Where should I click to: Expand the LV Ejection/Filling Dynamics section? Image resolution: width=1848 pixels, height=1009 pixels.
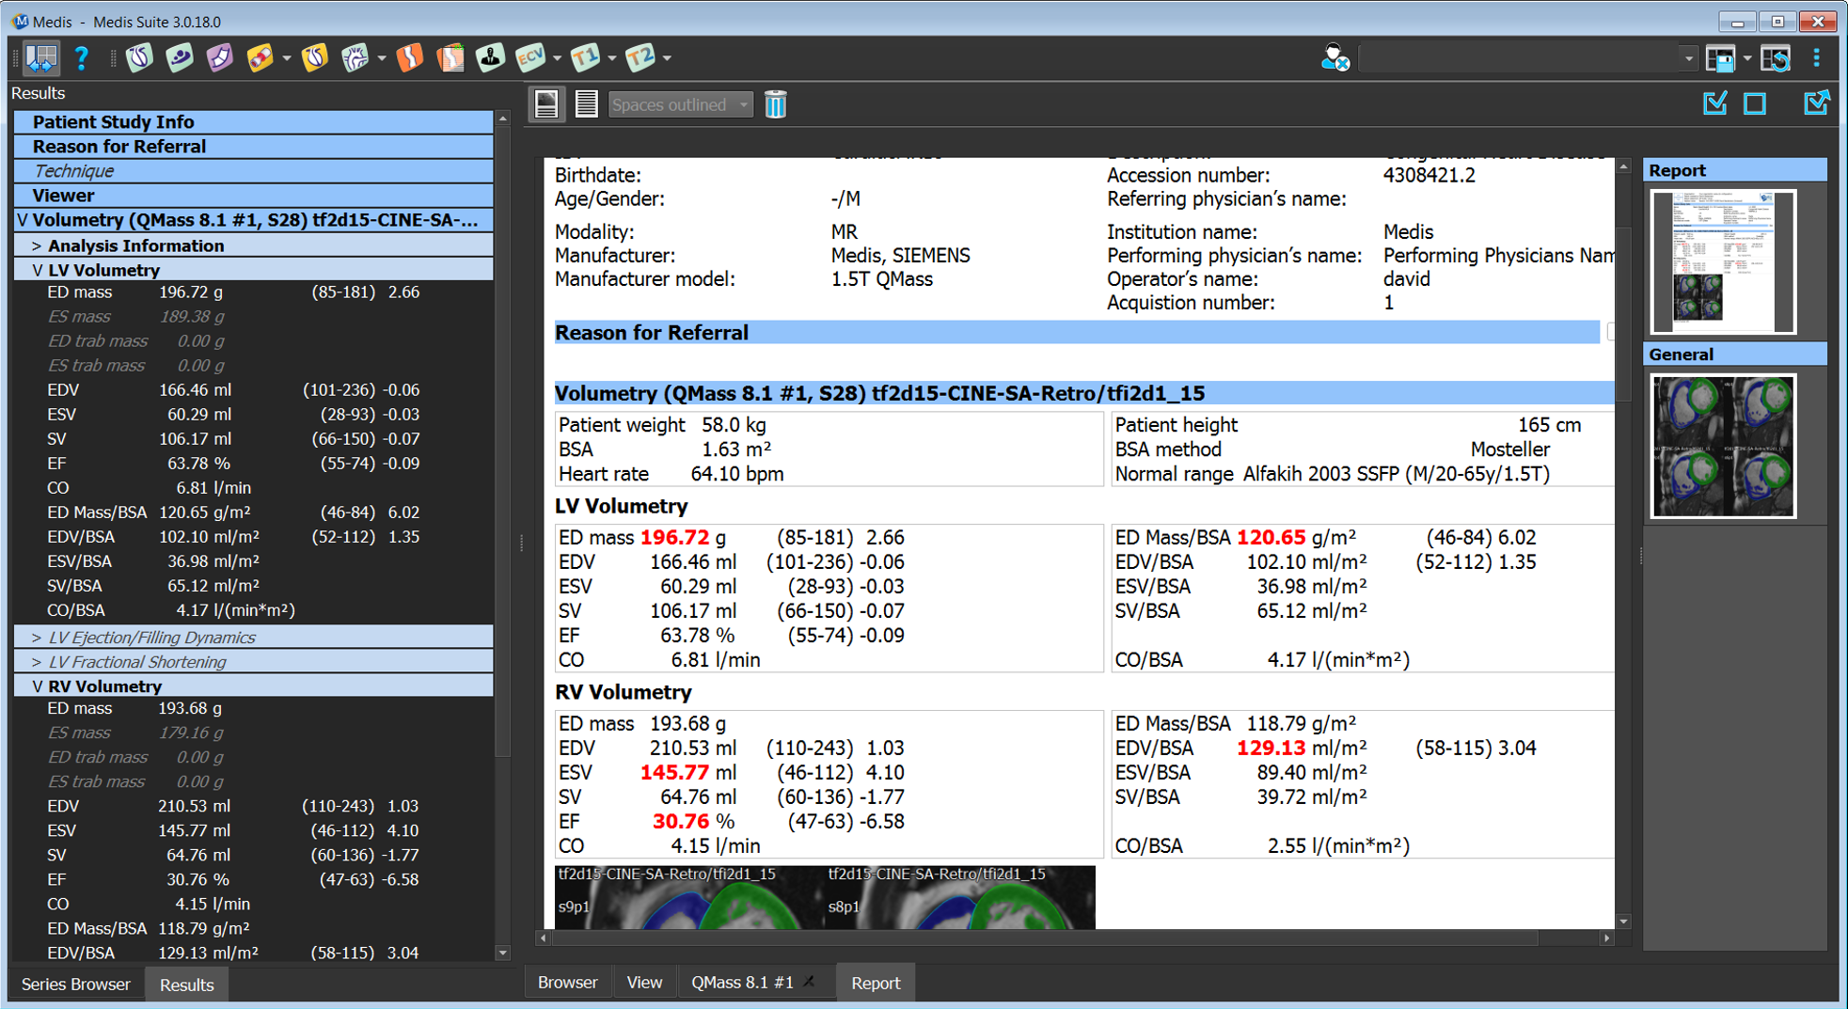(x=37, y=638)
